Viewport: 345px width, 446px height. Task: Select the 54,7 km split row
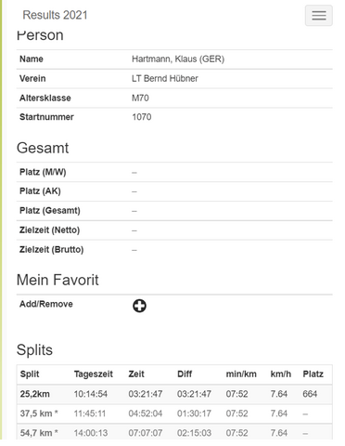pos(174,431)
